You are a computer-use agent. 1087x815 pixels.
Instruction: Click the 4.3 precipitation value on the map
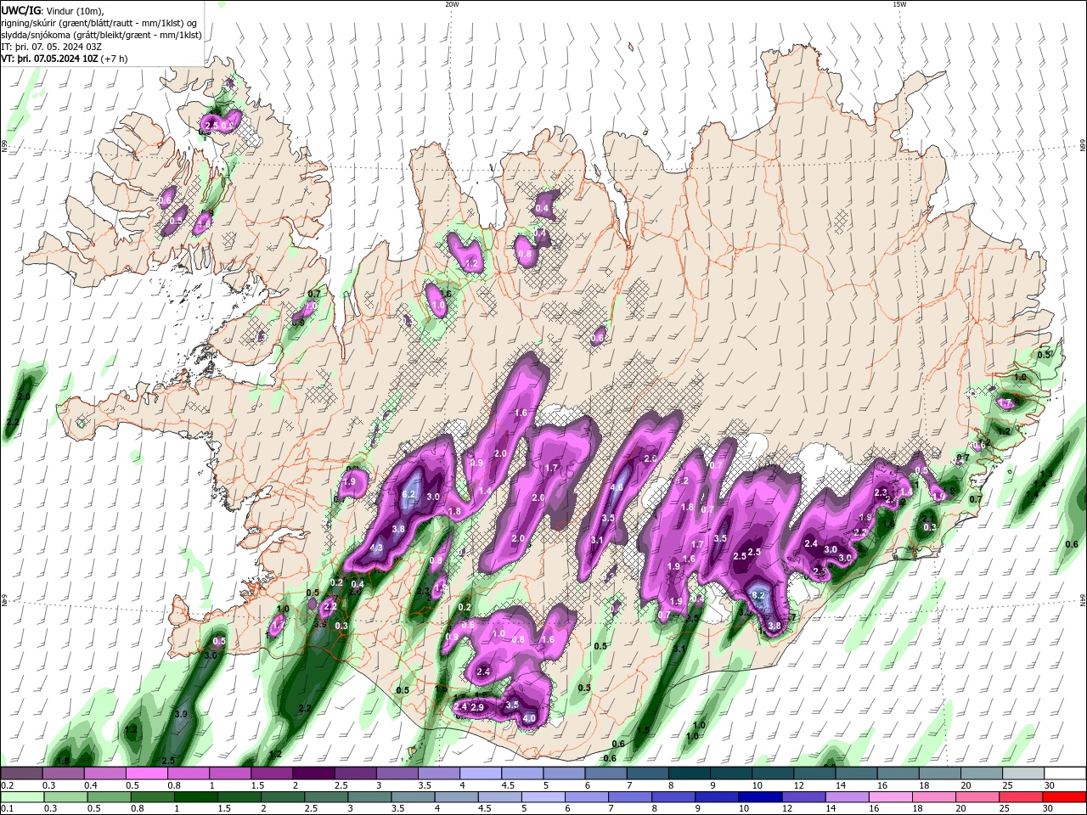coord(377,548)
